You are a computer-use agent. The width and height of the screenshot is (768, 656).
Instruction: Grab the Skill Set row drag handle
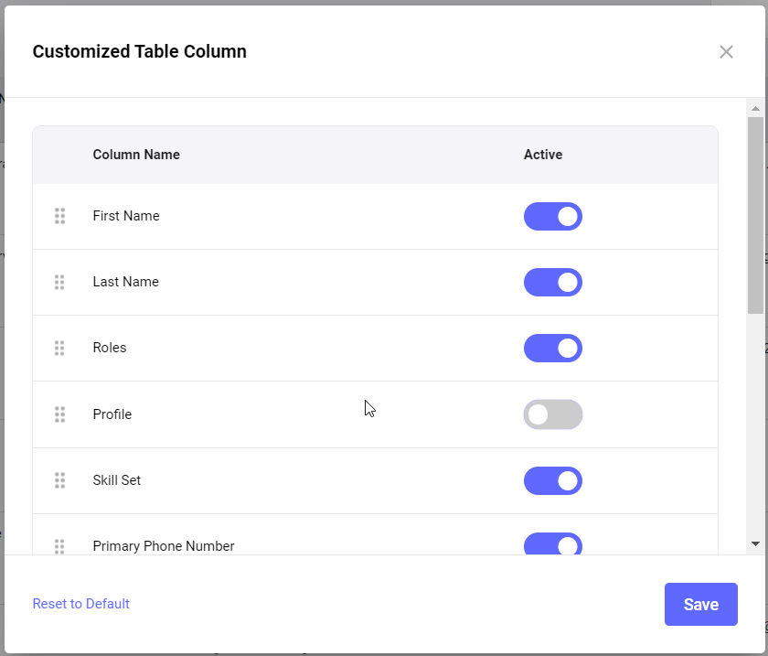click(x=59, y=480)
